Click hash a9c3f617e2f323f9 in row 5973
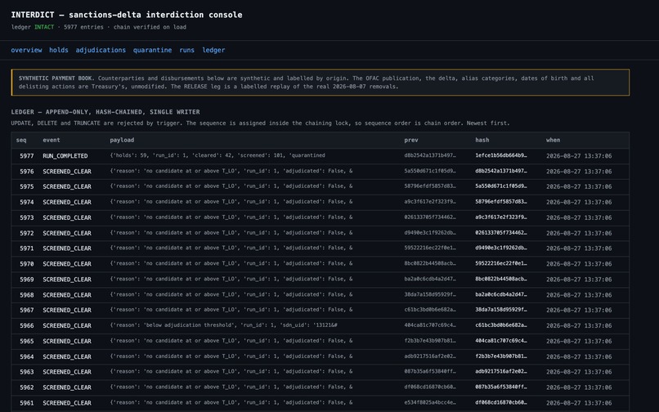Image resolution: width=659 pixels, height=412 pixels. click(x=501, y=217)
